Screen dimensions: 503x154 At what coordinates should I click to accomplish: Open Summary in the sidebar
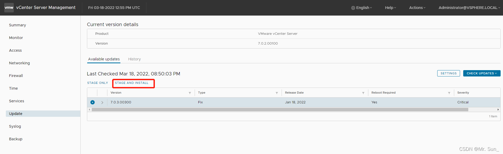[18, 25]
